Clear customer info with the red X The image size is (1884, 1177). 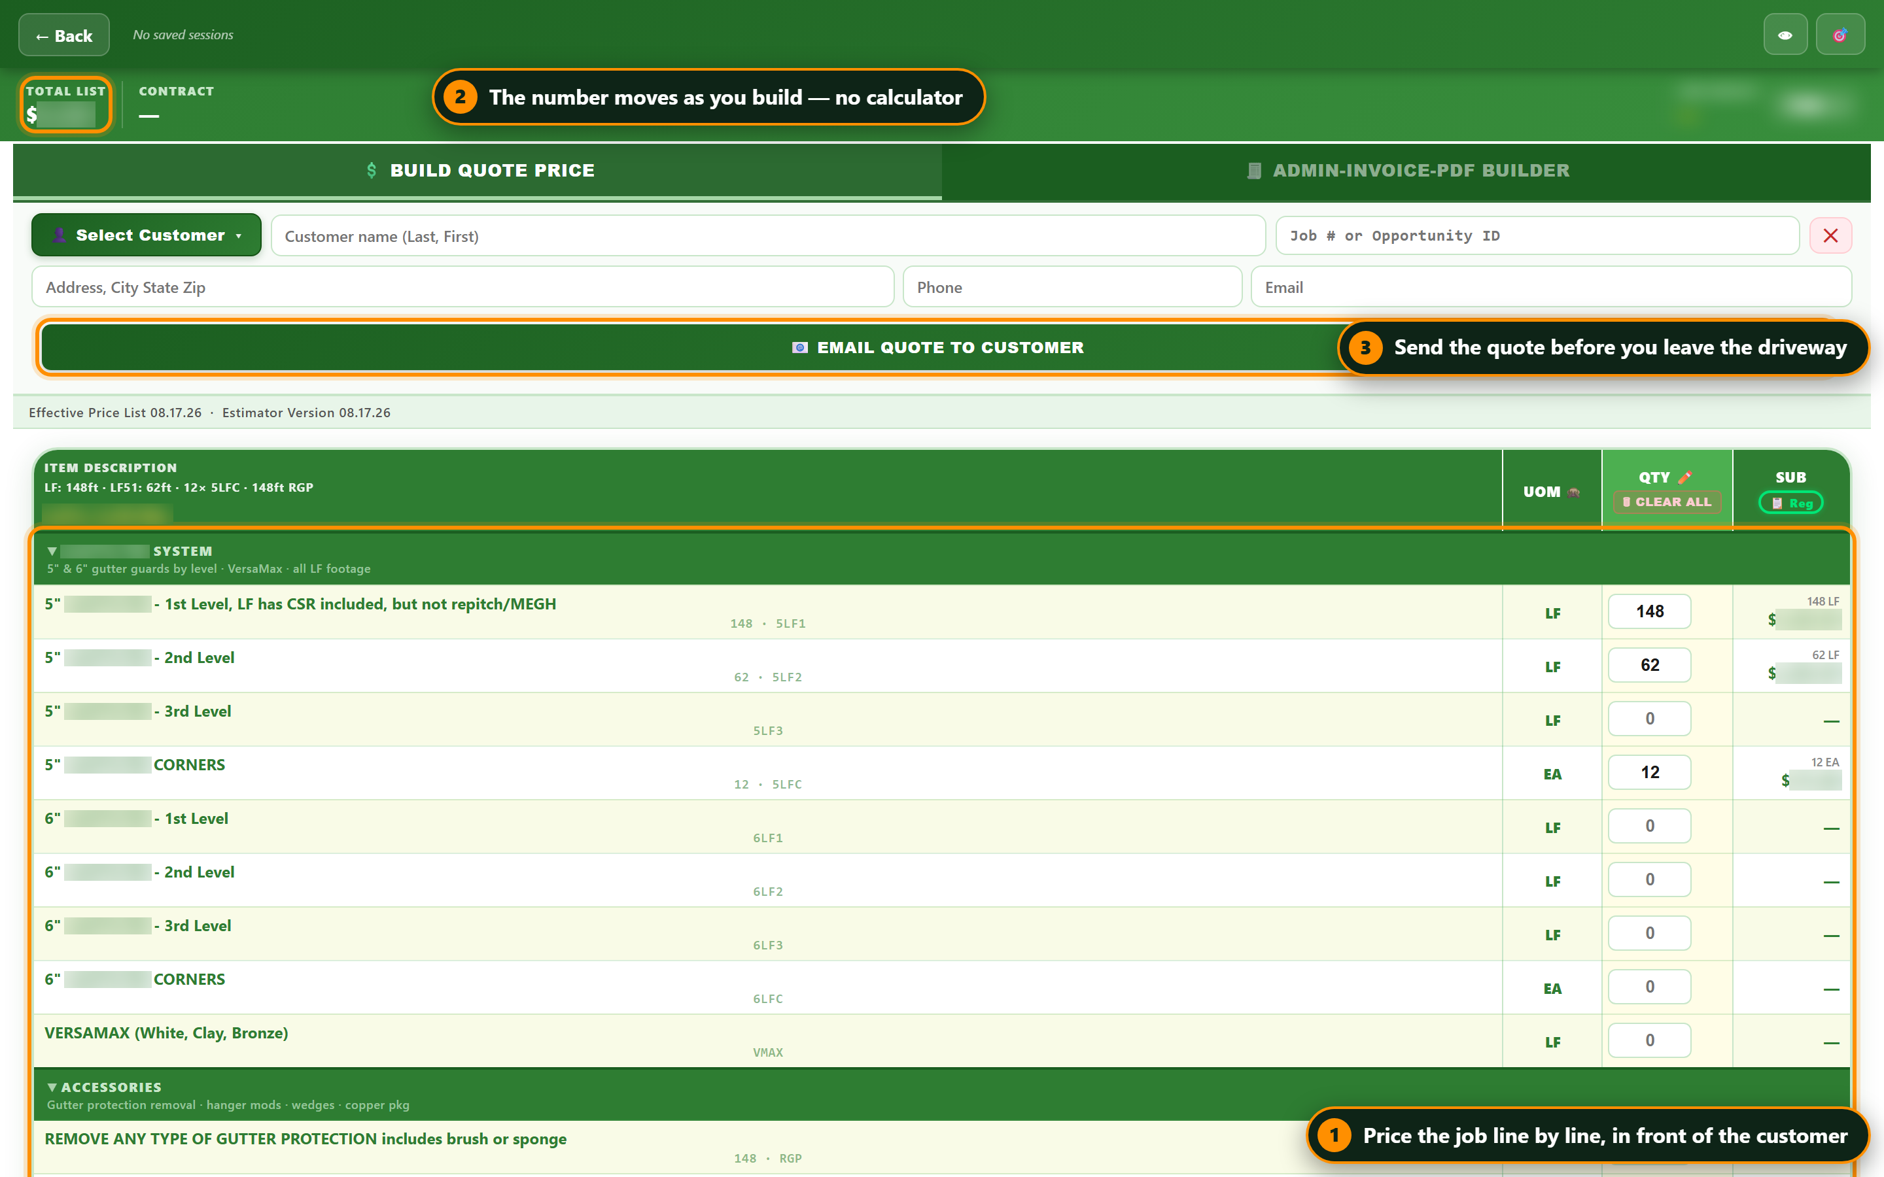(1830, 236)
